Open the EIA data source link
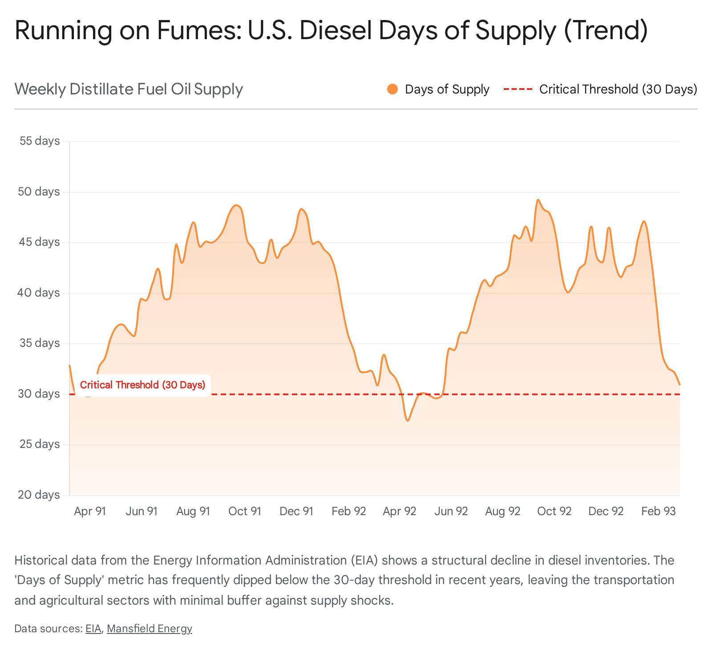This screenshot has width=712, height=650. (x=93, y=629)
